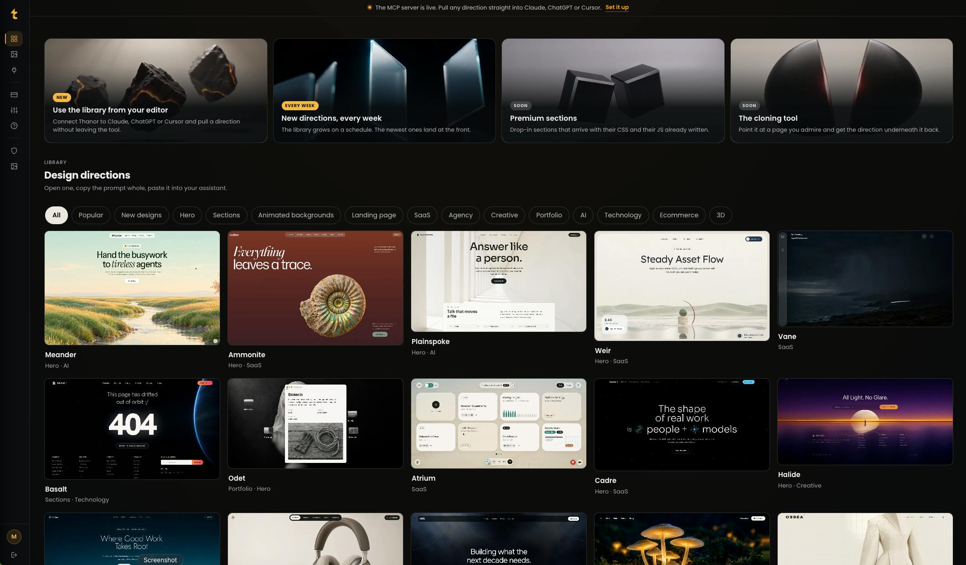
Task: Open the plug connections icon
Action: click(x=14, y=70)
